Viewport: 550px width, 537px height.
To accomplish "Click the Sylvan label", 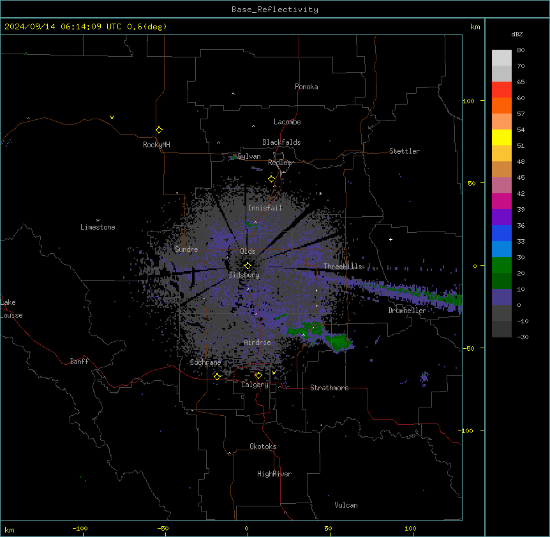I will (249, 156).
